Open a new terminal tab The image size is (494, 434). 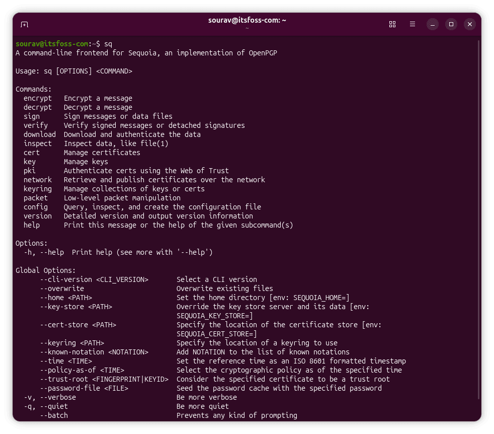24,24
